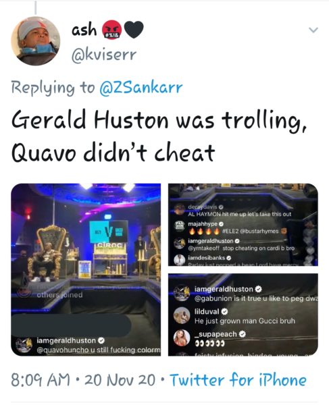The width and height of the screenshot is (329, 405).
Task: Click the angry face emoji in name
Action: click(111, 30)
